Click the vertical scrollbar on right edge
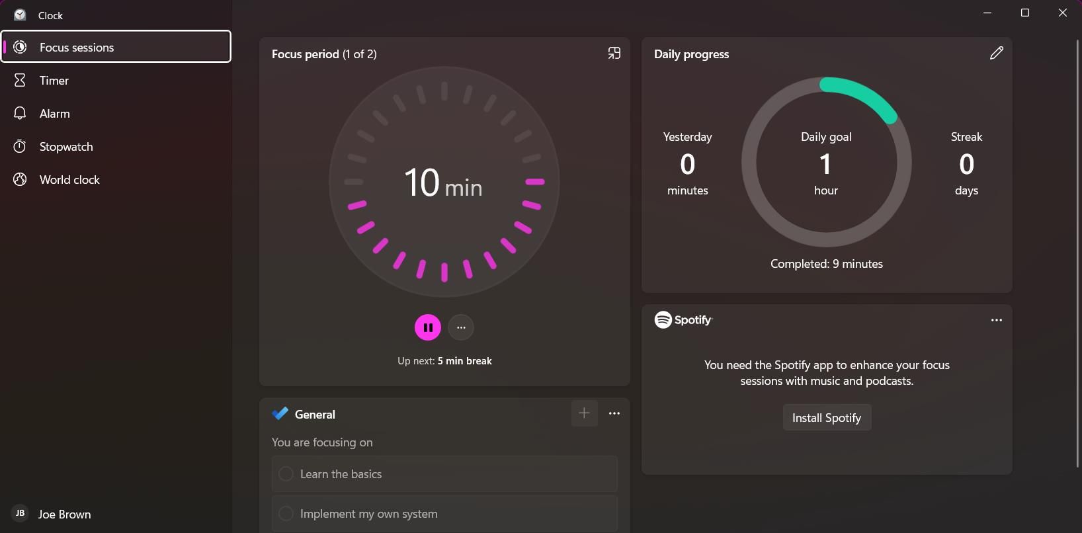 pyautogui.click(x=1078, y=251)
